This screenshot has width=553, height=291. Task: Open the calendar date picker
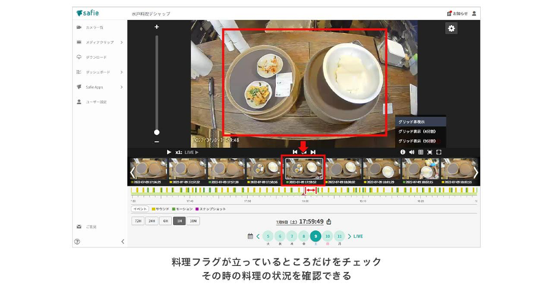250,237
